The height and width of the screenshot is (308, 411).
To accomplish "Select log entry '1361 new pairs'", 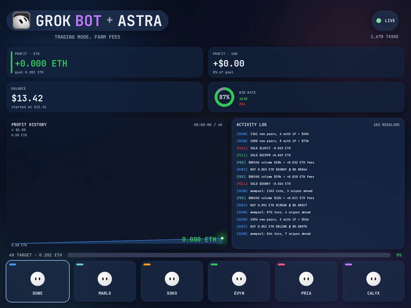I will (x=273, y=134).
